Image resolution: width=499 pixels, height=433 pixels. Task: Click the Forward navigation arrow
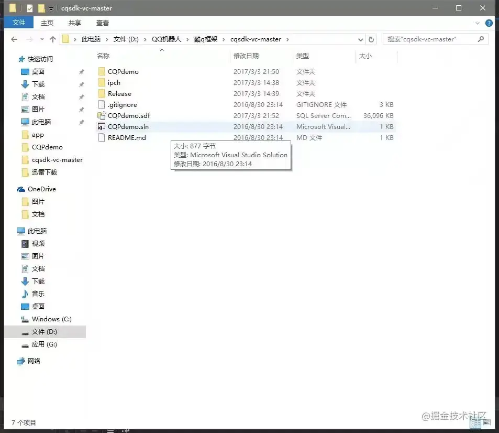point(29,39)
